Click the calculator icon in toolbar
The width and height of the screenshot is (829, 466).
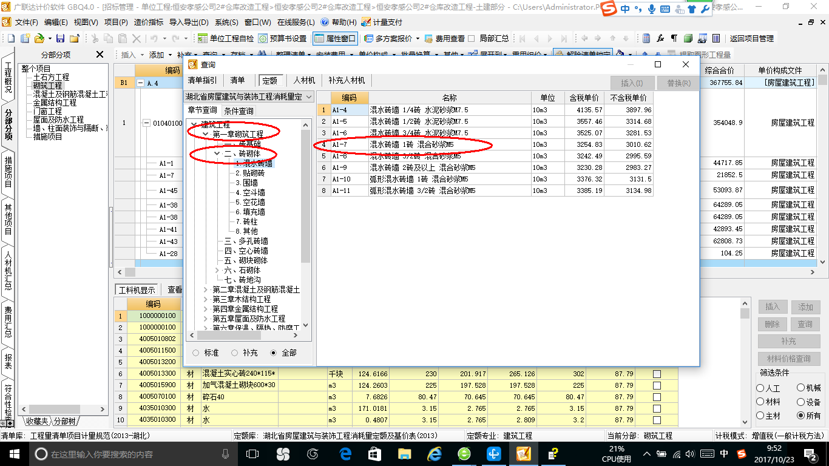point(646,38)
